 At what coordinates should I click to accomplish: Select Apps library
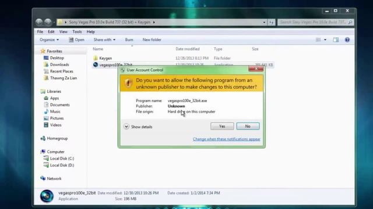point(54,98)
